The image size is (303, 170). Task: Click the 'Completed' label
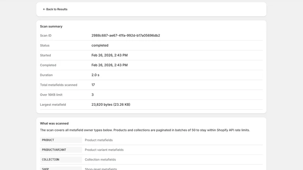tap(48, 65)
